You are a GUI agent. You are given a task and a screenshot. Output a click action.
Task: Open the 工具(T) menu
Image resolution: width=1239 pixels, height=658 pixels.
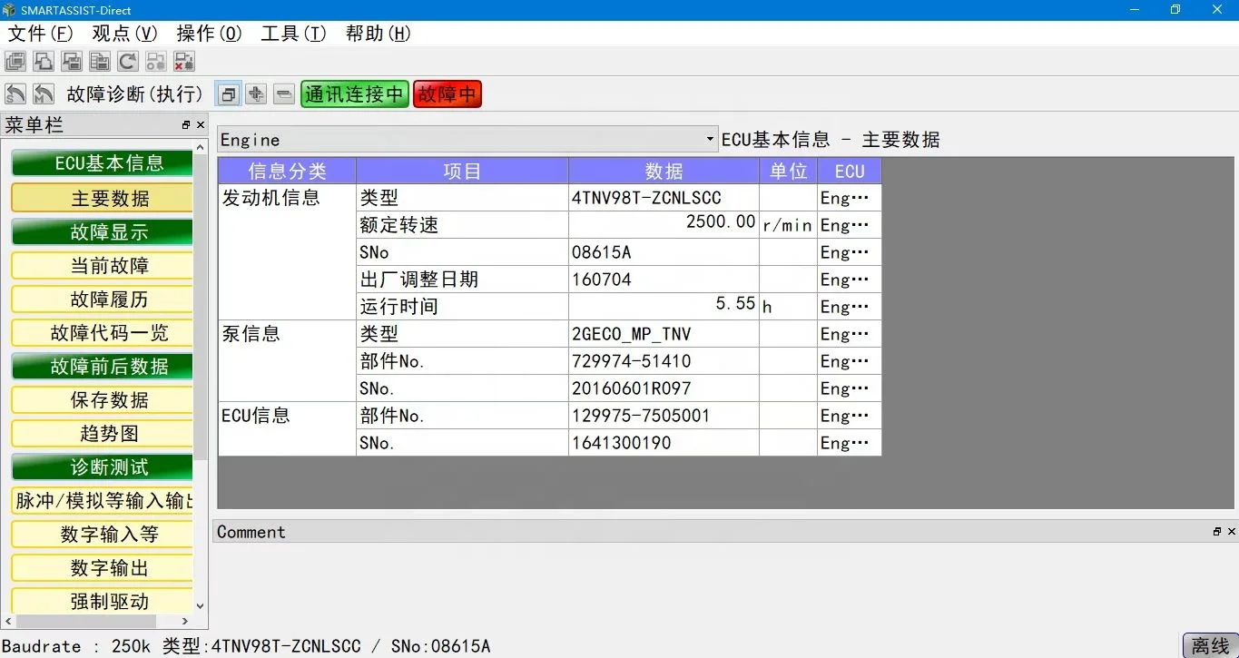294,34
